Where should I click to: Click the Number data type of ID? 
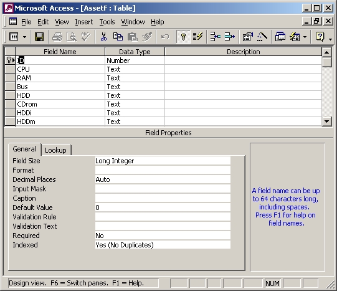tap(135, 60)
